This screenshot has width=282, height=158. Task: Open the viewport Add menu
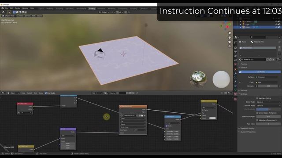33,16
